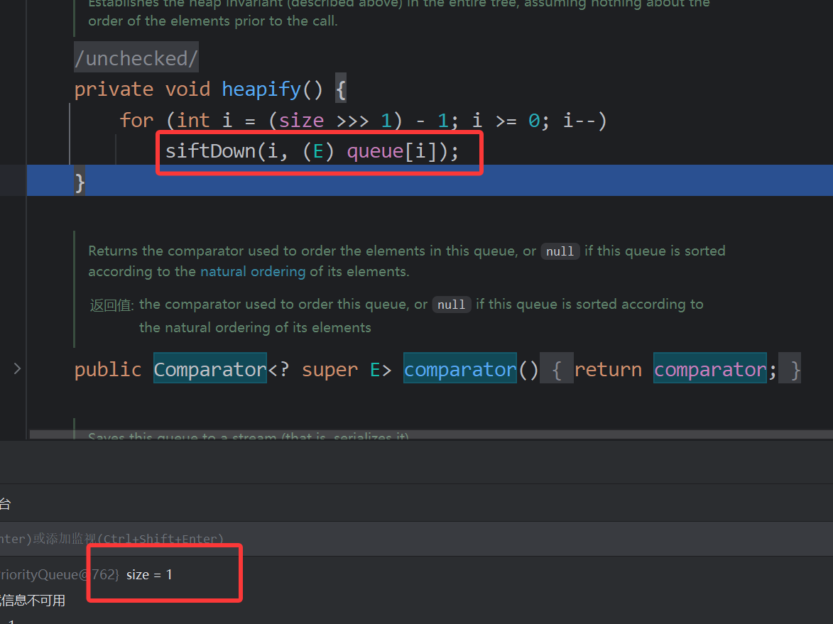
Task: Click the private keyword before heapify
Action: [114, 89]
